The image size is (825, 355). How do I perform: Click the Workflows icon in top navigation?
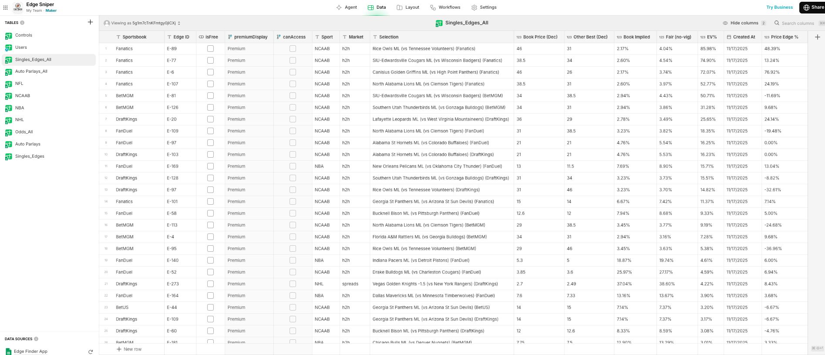tap(433, 7)
